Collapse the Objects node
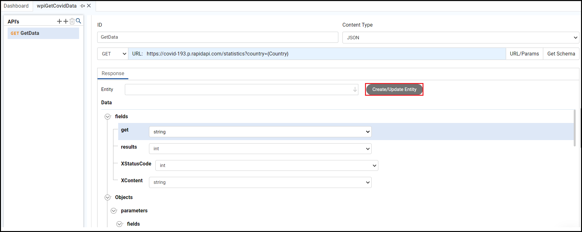 tap(108, 197)
